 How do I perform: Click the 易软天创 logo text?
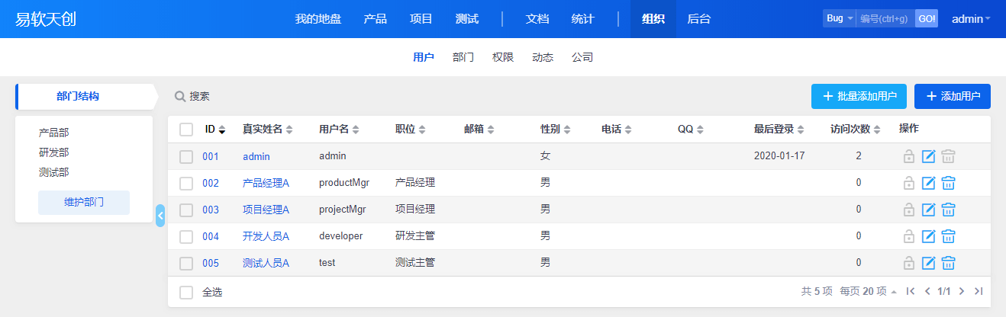[46, 19]
